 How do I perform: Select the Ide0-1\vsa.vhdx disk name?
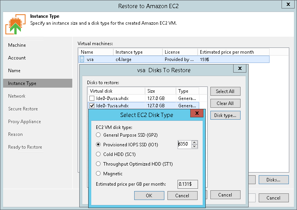point(112,106)
